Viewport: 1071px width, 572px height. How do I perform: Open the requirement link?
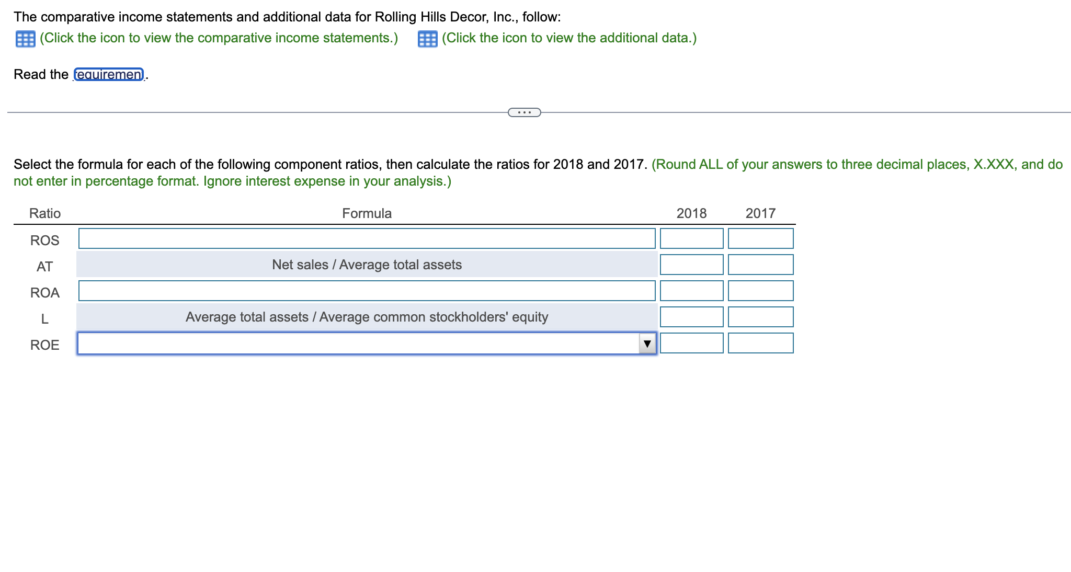108,74
